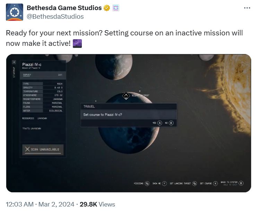Click the Bethesda Game Studios profile avatar
The height and width of the screenshot is (211, 258).
[x=15, y=12]
